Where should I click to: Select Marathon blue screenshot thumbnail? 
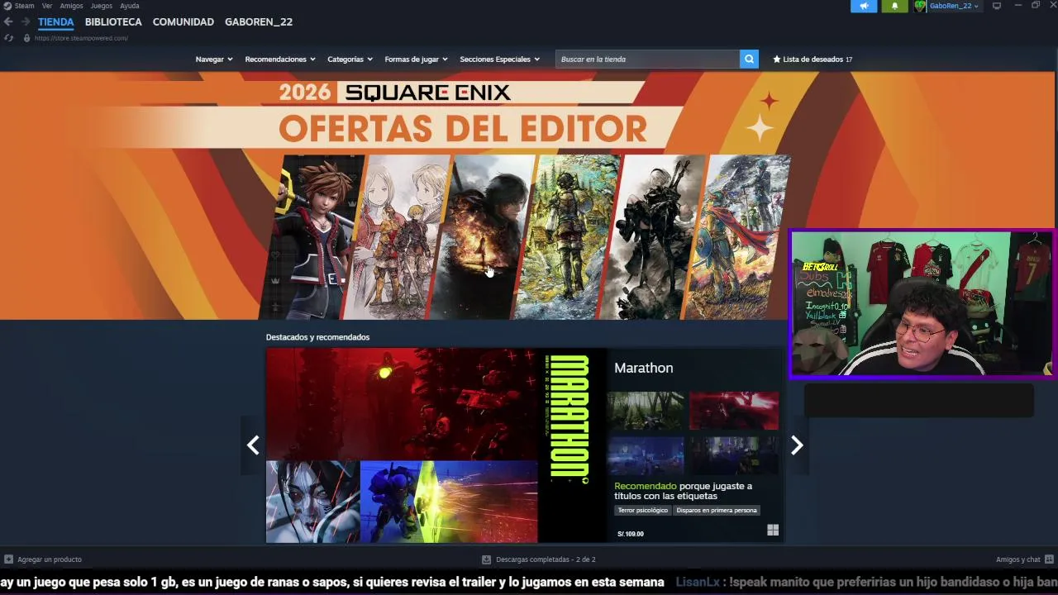click(646, 455)
